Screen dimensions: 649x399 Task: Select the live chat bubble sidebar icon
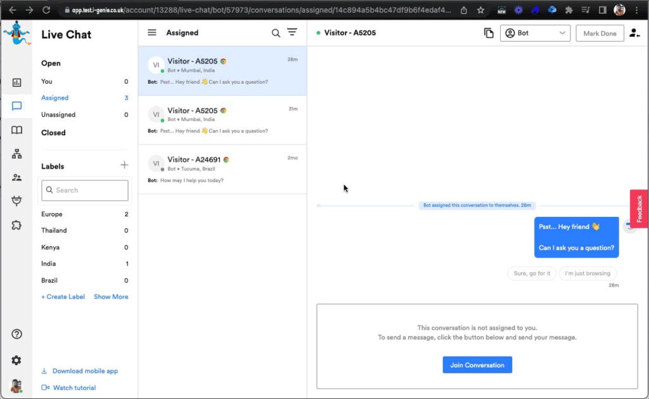pos(16,106)
